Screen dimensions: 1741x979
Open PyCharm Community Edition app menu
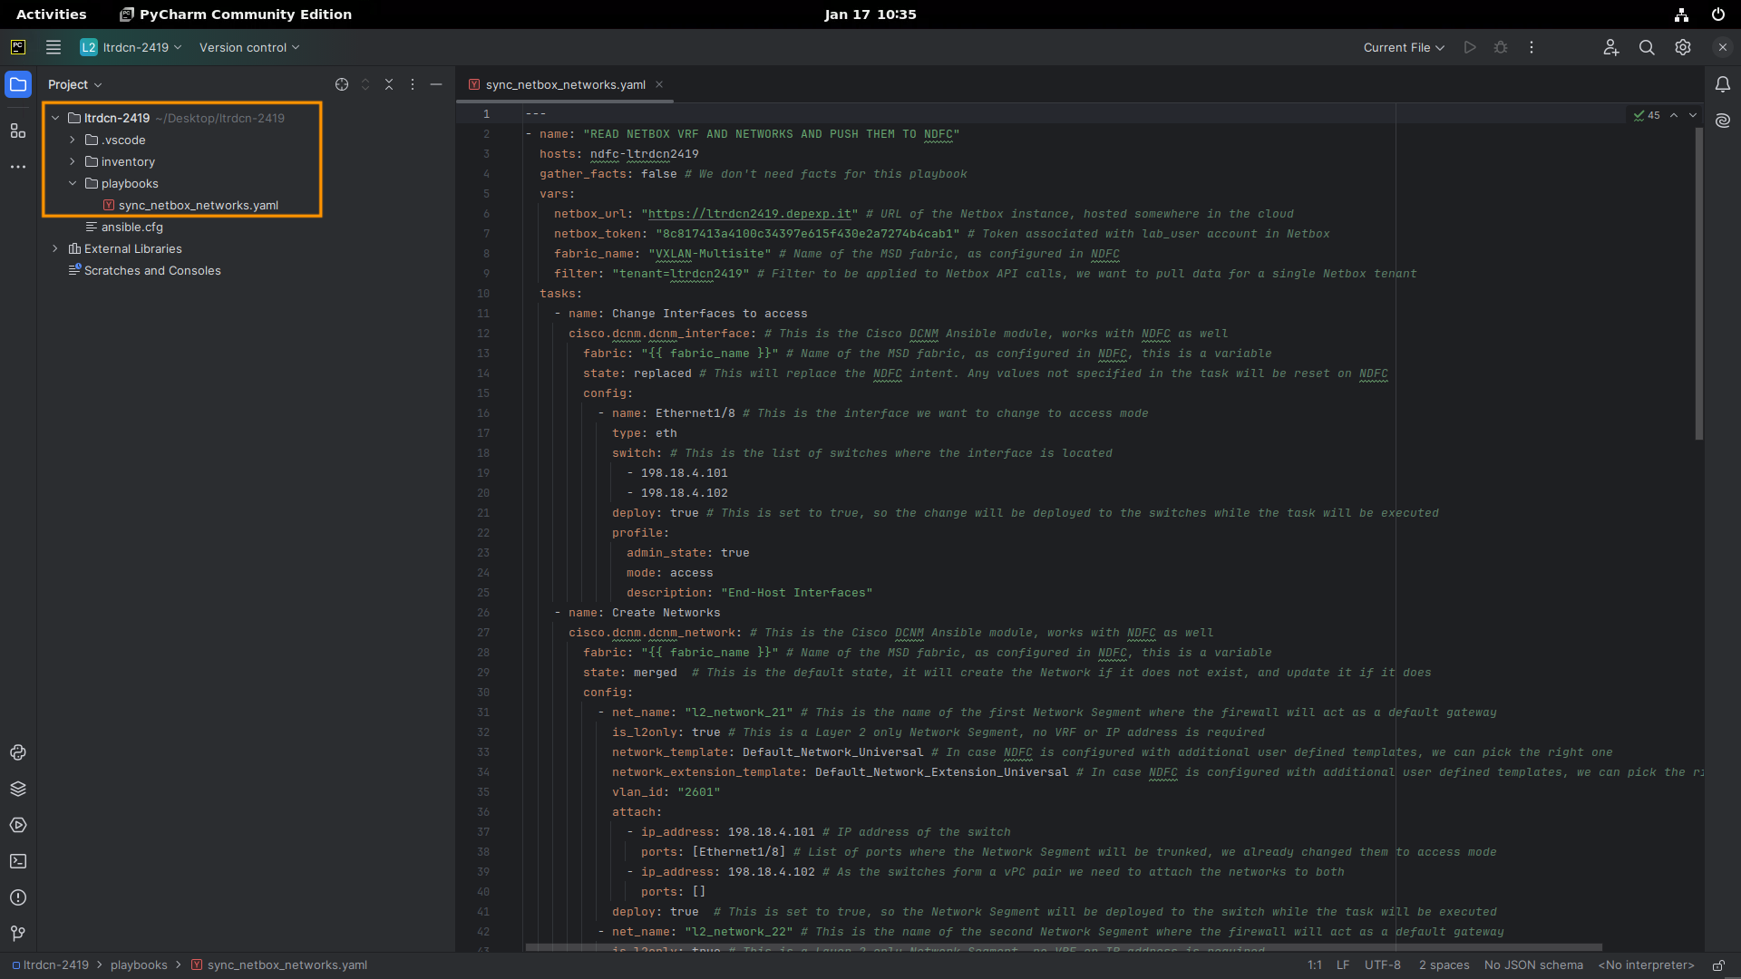(236, 15)
